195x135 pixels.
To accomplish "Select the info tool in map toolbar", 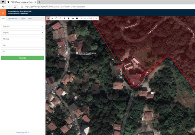I will tap(64, 18).
